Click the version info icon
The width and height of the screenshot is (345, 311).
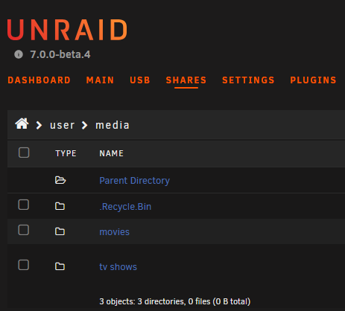point(19,54)
